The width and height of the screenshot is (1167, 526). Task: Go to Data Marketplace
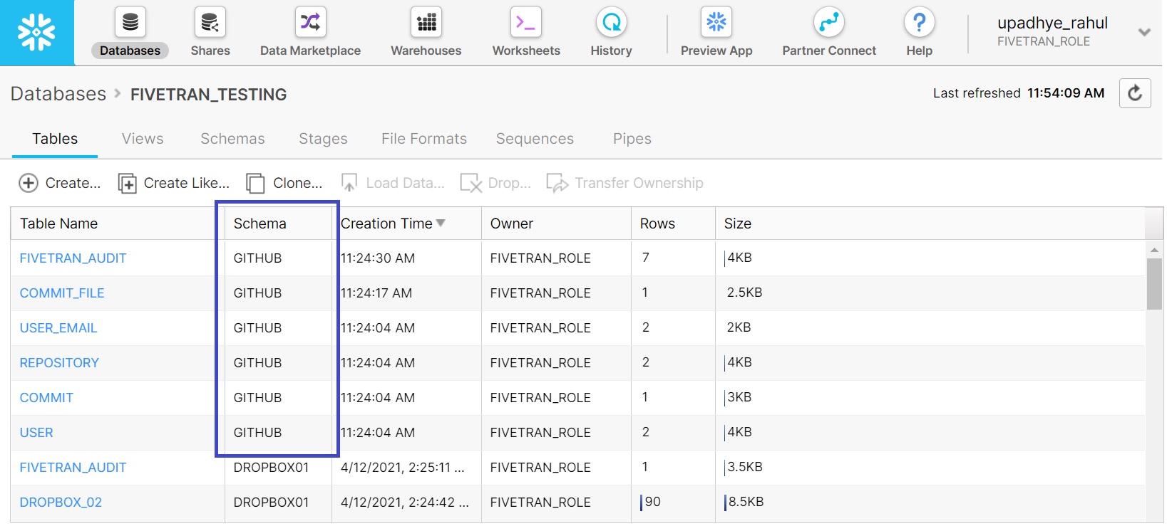pos(310,33)
